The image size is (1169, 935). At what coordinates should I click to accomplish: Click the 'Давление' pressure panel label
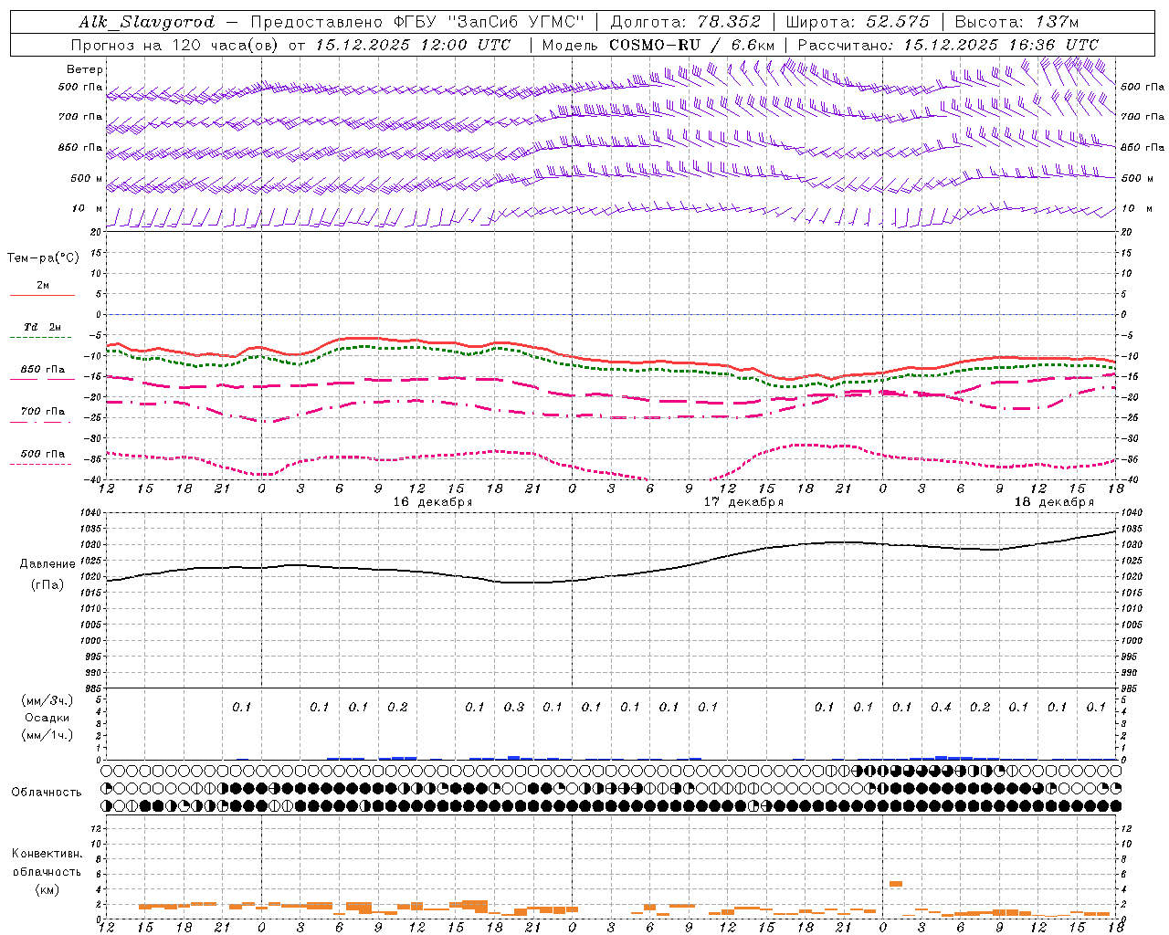point(47,564)
